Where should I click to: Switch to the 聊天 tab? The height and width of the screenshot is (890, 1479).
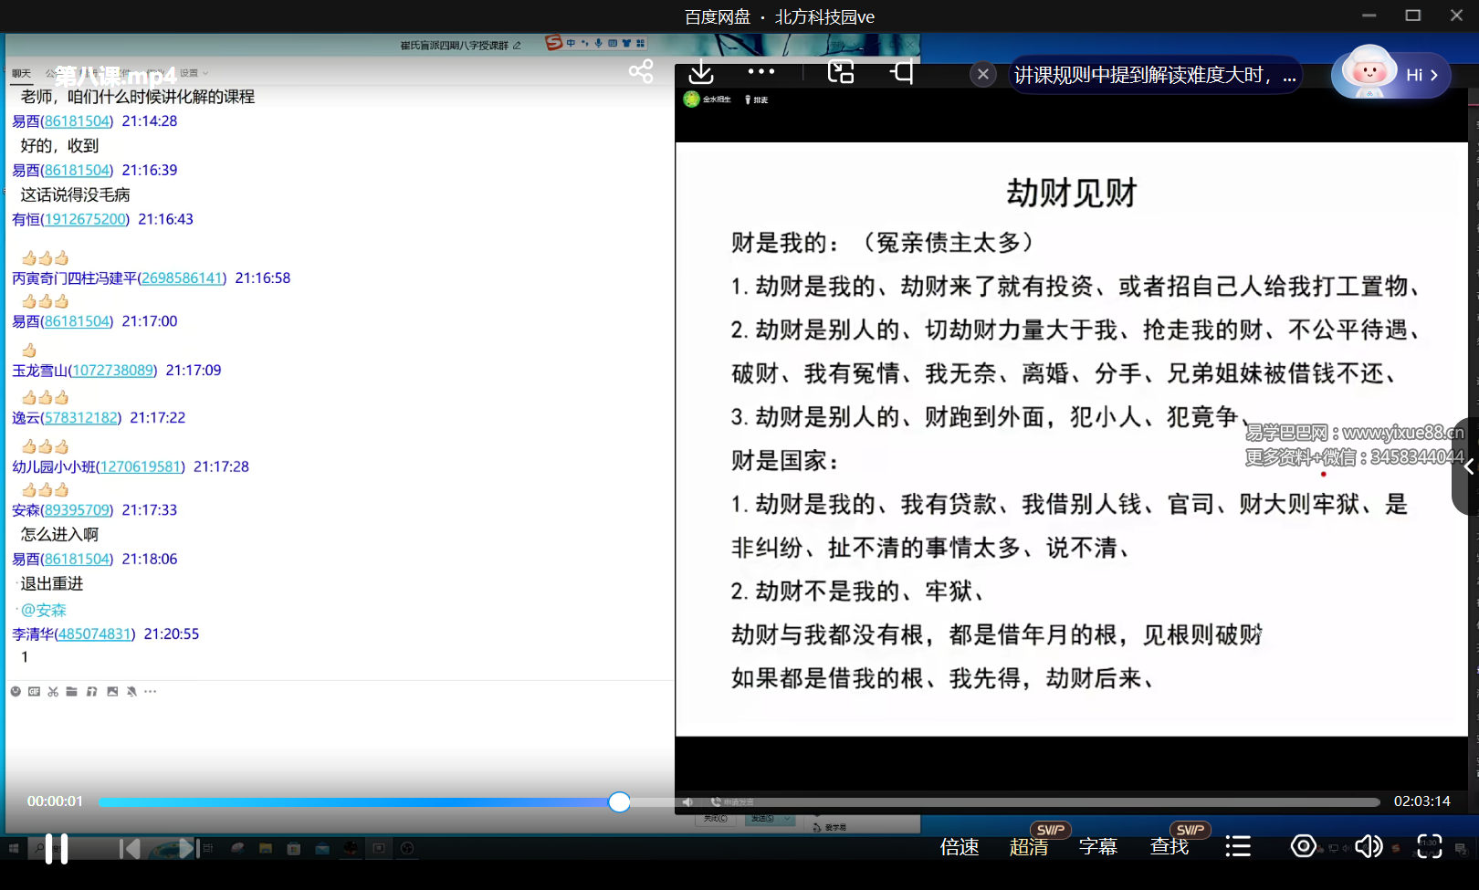[20, 72]
